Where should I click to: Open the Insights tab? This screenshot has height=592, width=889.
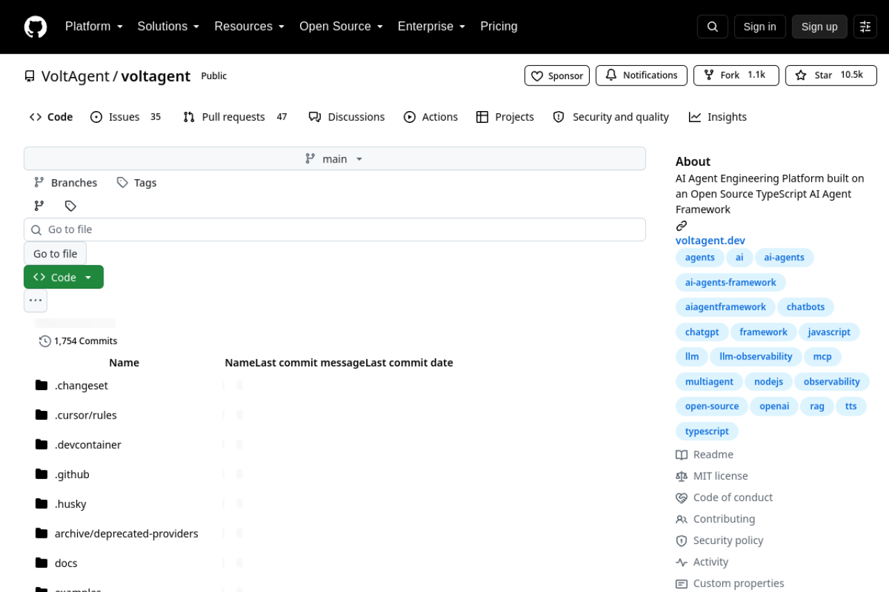point(717,117)
